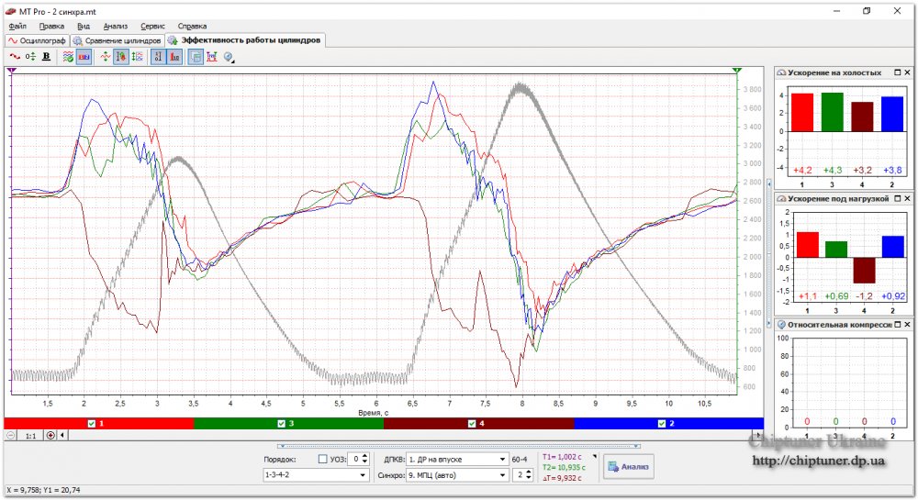
Task: Click the red-blue measurement markers icon
Action: (212, 57)
